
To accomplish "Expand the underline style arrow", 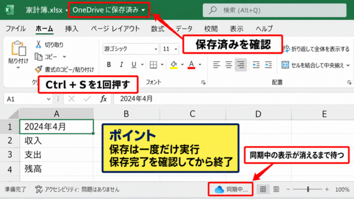I will tap(143, 65).
